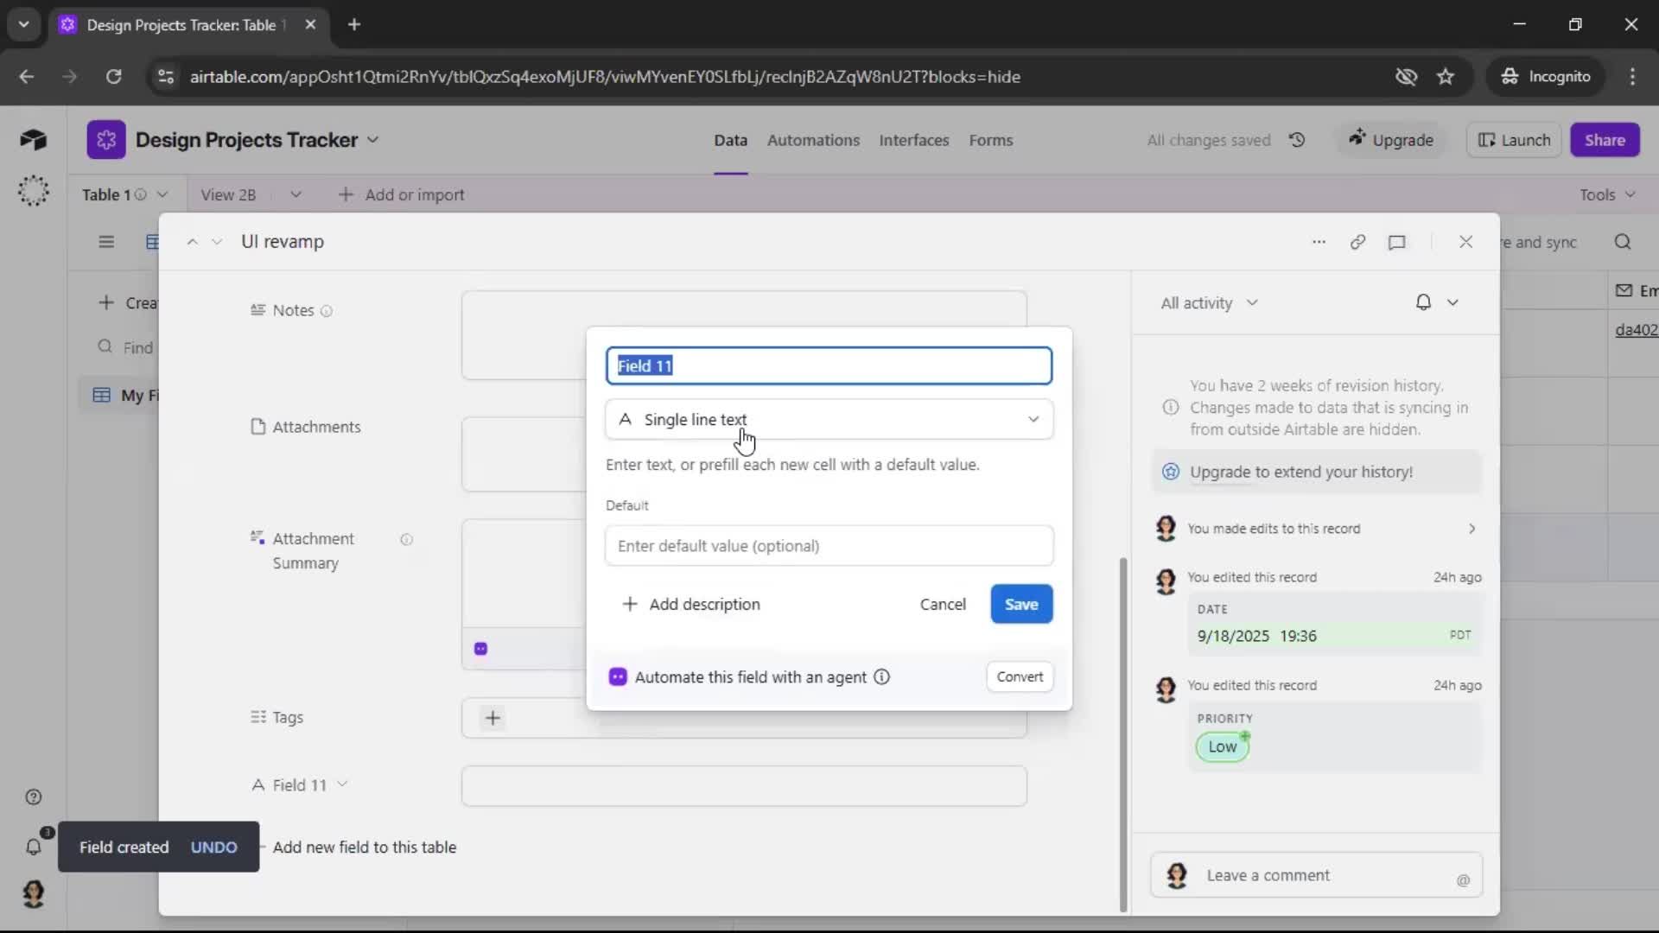This screenshot has width=1659, height=933.
Task: Expand the All activity filter dropdown
Action: point(1209,303)
